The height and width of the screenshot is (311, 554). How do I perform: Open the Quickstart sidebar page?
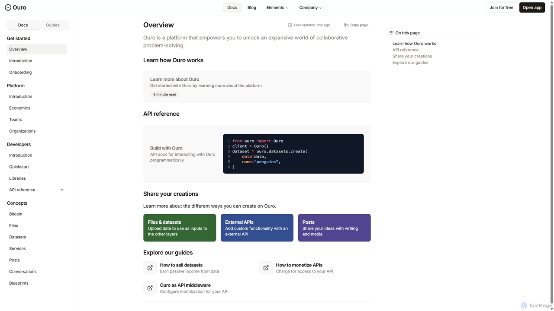[x=37, y=167]
